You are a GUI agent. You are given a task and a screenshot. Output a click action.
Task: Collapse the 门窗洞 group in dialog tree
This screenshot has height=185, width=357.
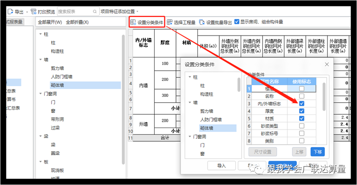190,136
